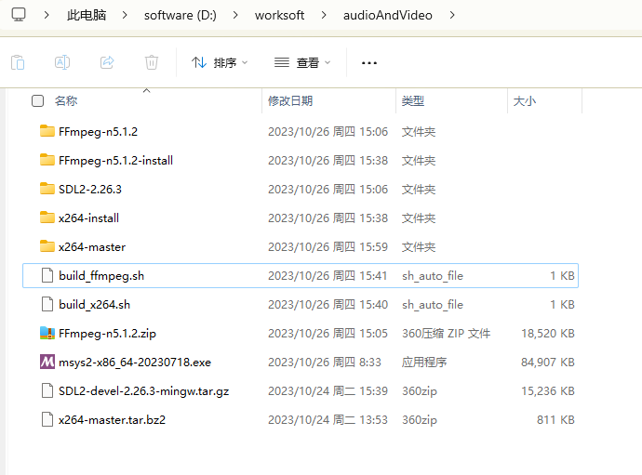Select the FFmpeg-n5.1.2-install folder icon

tap(47, 160)
